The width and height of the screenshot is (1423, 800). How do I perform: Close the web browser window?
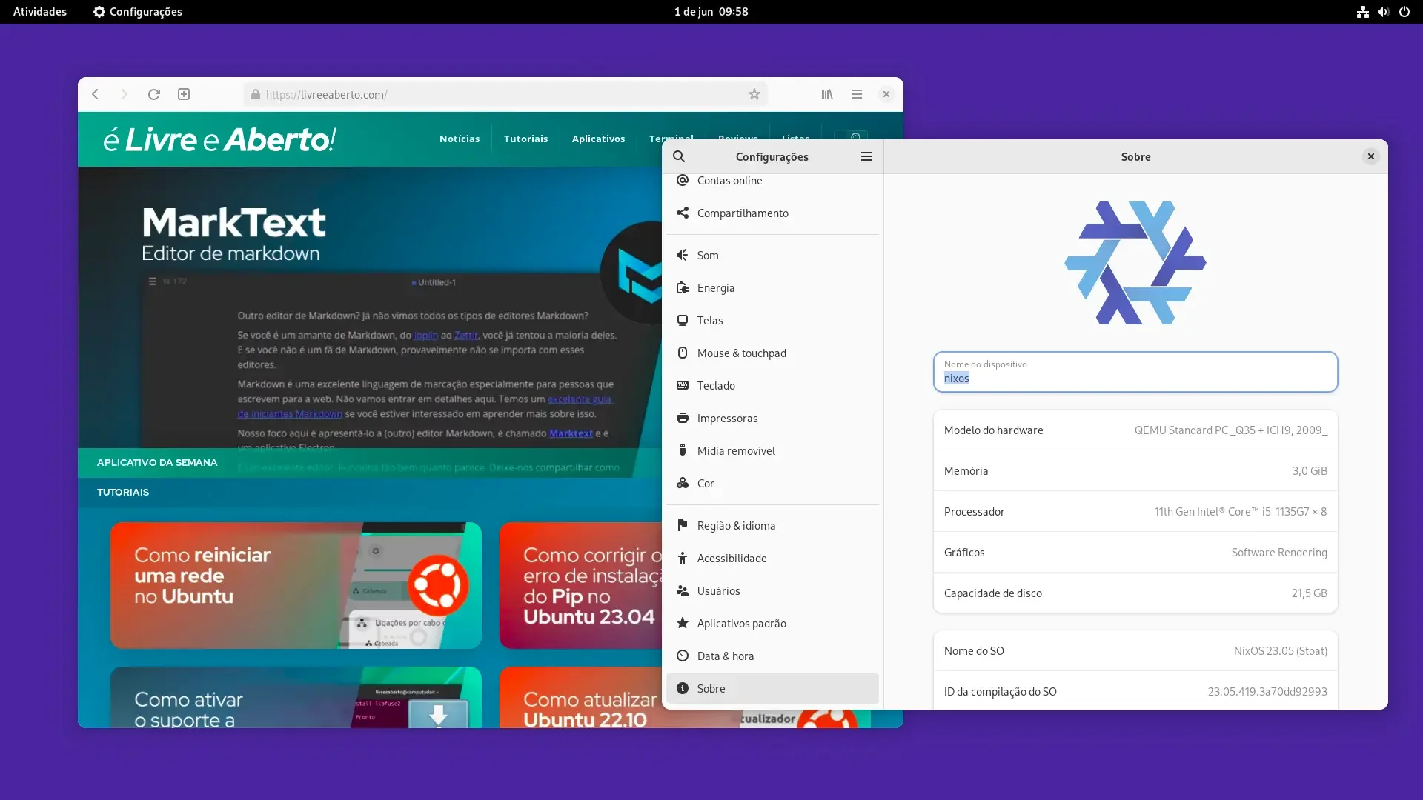[886, 94]
